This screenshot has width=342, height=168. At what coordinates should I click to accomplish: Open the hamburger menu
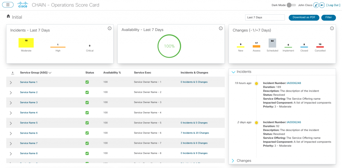coord(8,5)
